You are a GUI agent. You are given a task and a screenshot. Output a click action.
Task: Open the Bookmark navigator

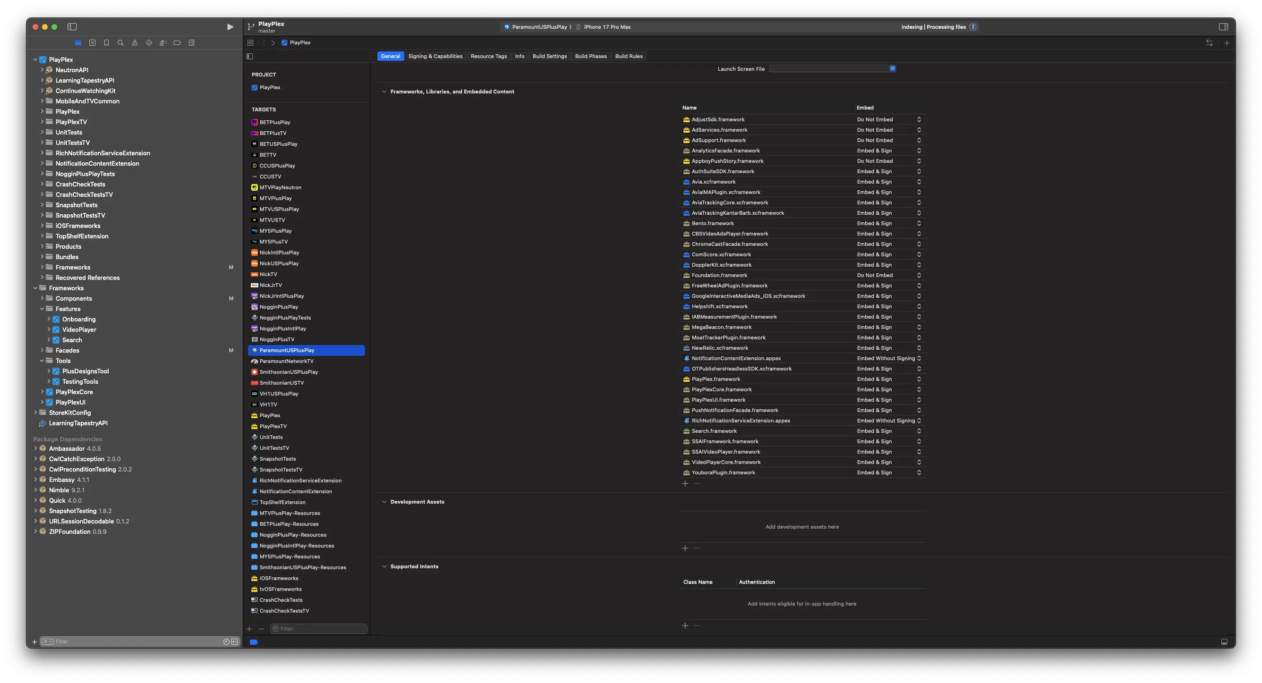[x=106, y=42]
